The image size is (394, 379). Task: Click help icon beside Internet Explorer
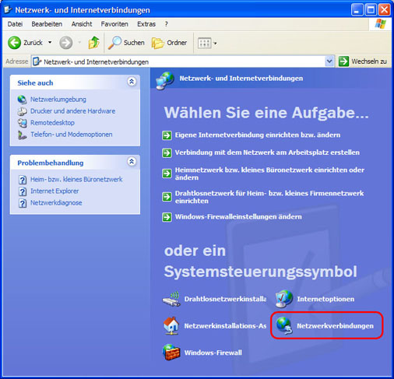(x=23, y=191)
